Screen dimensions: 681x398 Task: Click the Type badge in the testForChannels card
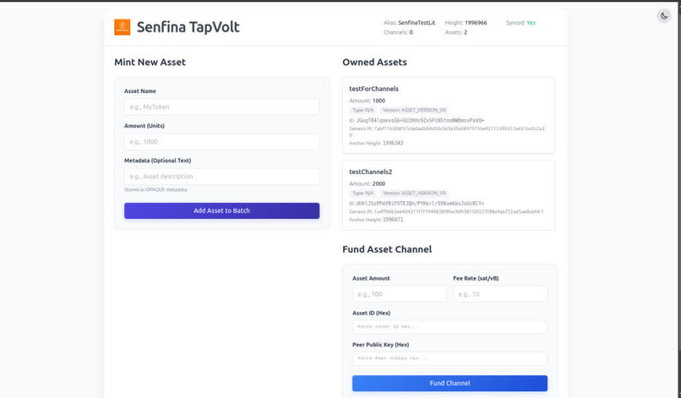(362, 110)
